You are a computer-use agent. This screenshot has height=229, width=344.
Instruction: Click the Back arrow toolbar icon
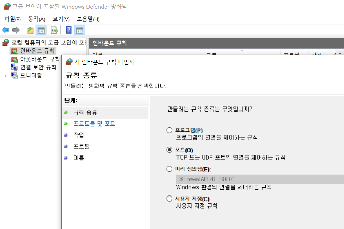pyautogui.click(x=5, y=30)
